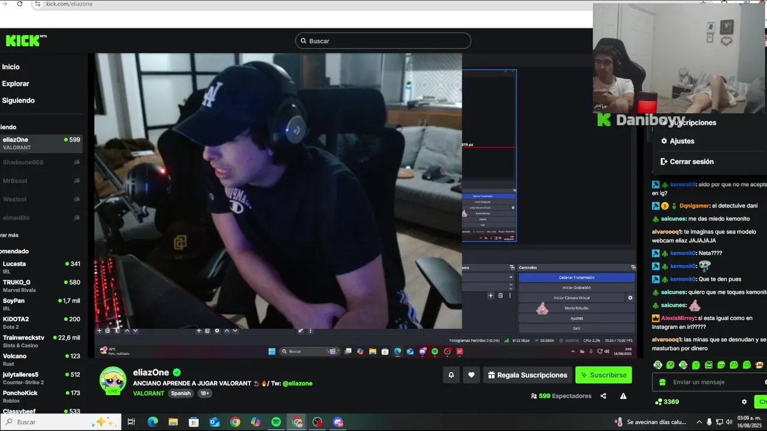
Task: Click the green Suscribirse button
Action: [x=603, y=375]
